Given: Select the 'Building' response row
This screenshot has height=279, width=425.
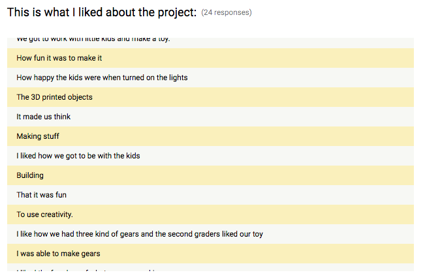Looking at the screenshot, I should coord(210,175).
